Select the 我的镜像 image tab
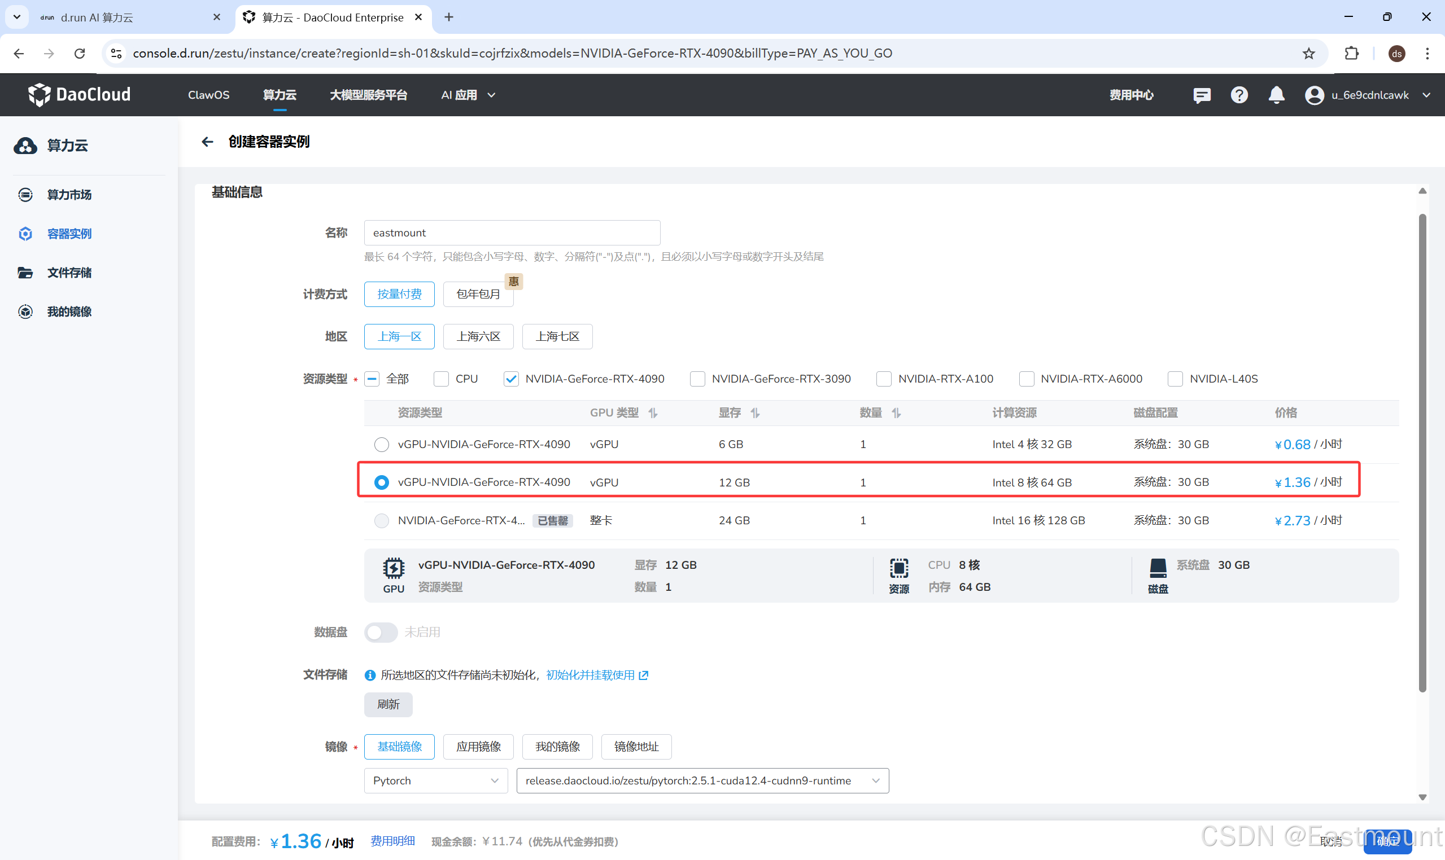 point(557,747)
